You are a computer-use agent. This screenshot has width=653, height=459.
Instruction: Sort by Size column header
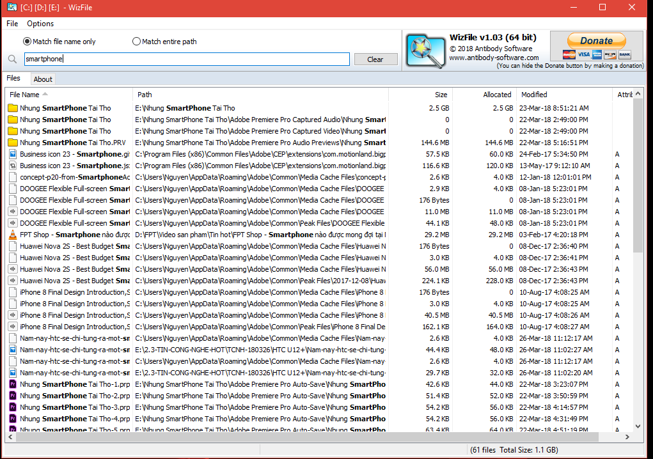pos(421,95)
